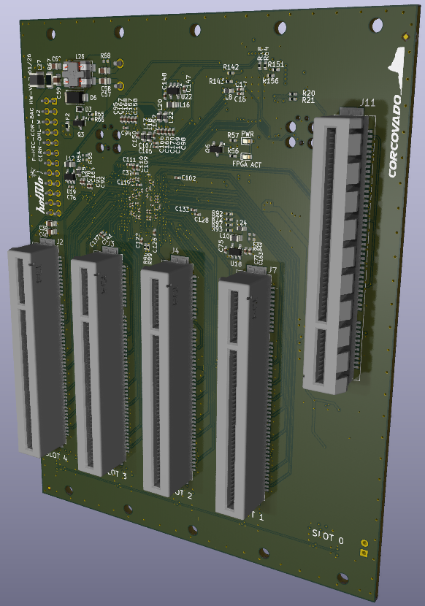Click the C132 label
Image resolution: width=425 pixels, height=606 pixels.
click(x=182, y=209)
